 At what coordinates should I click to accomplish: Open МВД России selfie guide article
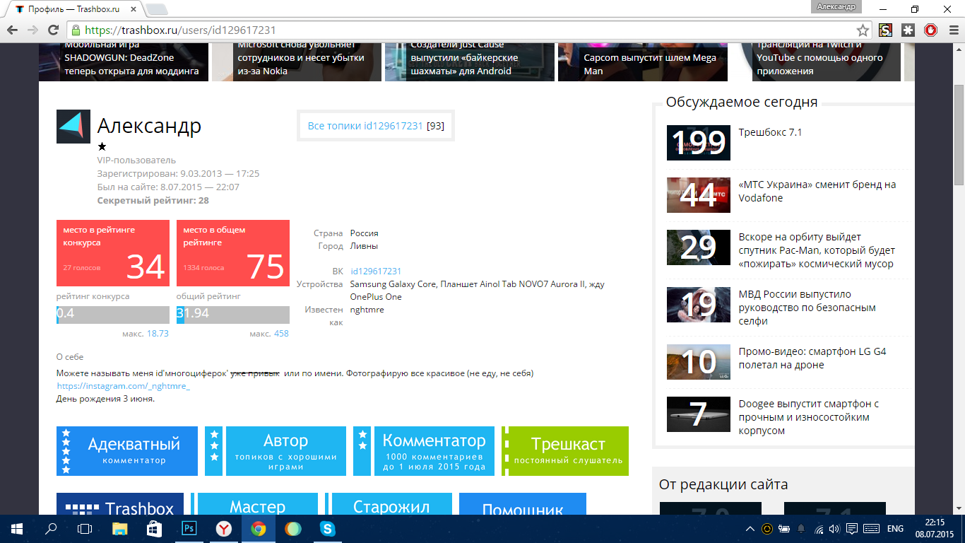807,308
